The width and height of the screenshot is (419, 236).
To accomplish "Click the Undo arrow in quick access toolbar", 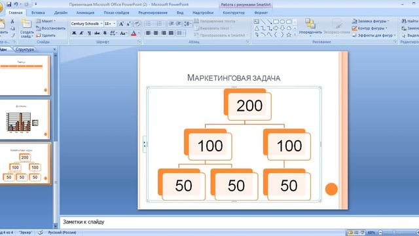I will [16, 5].
